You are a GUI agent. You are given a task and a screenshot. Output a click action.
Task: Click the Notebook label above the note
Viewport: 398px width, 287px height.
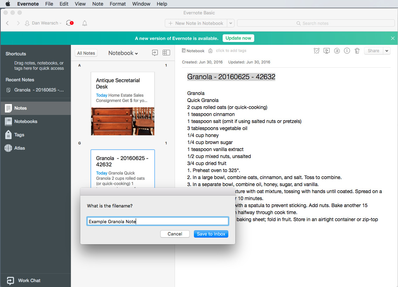pyautogui.click(x=193, y=51)
